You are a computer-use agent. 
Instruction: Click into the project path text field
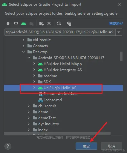point(60,32)
